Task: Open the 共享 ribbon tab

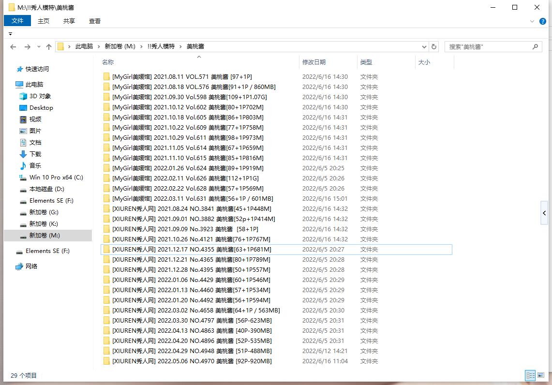Action: point(69,21)
